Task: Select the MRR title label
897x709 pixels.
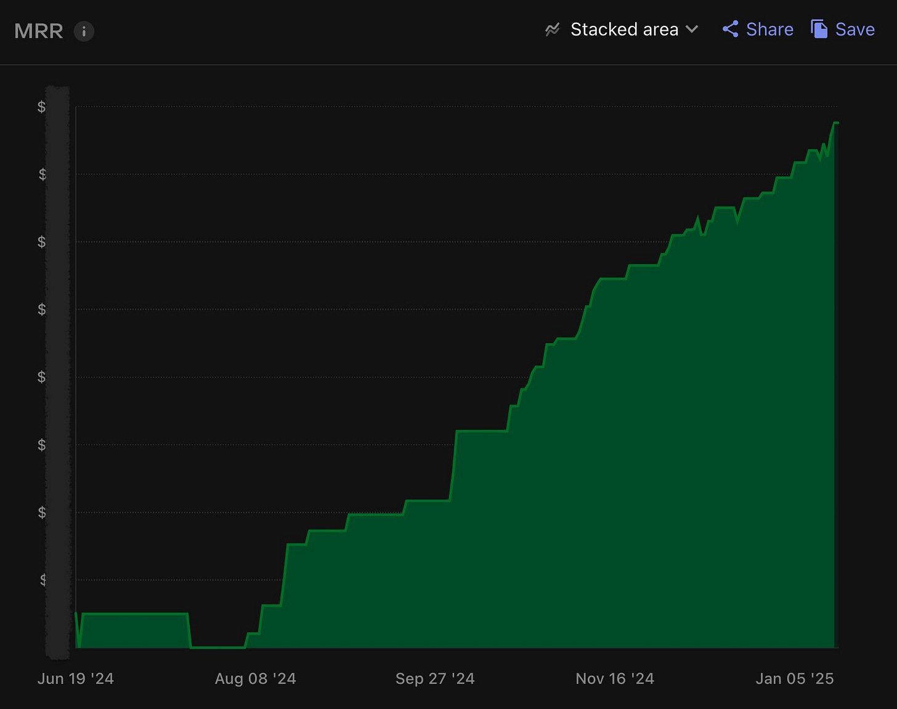Action: click(38, 31)
